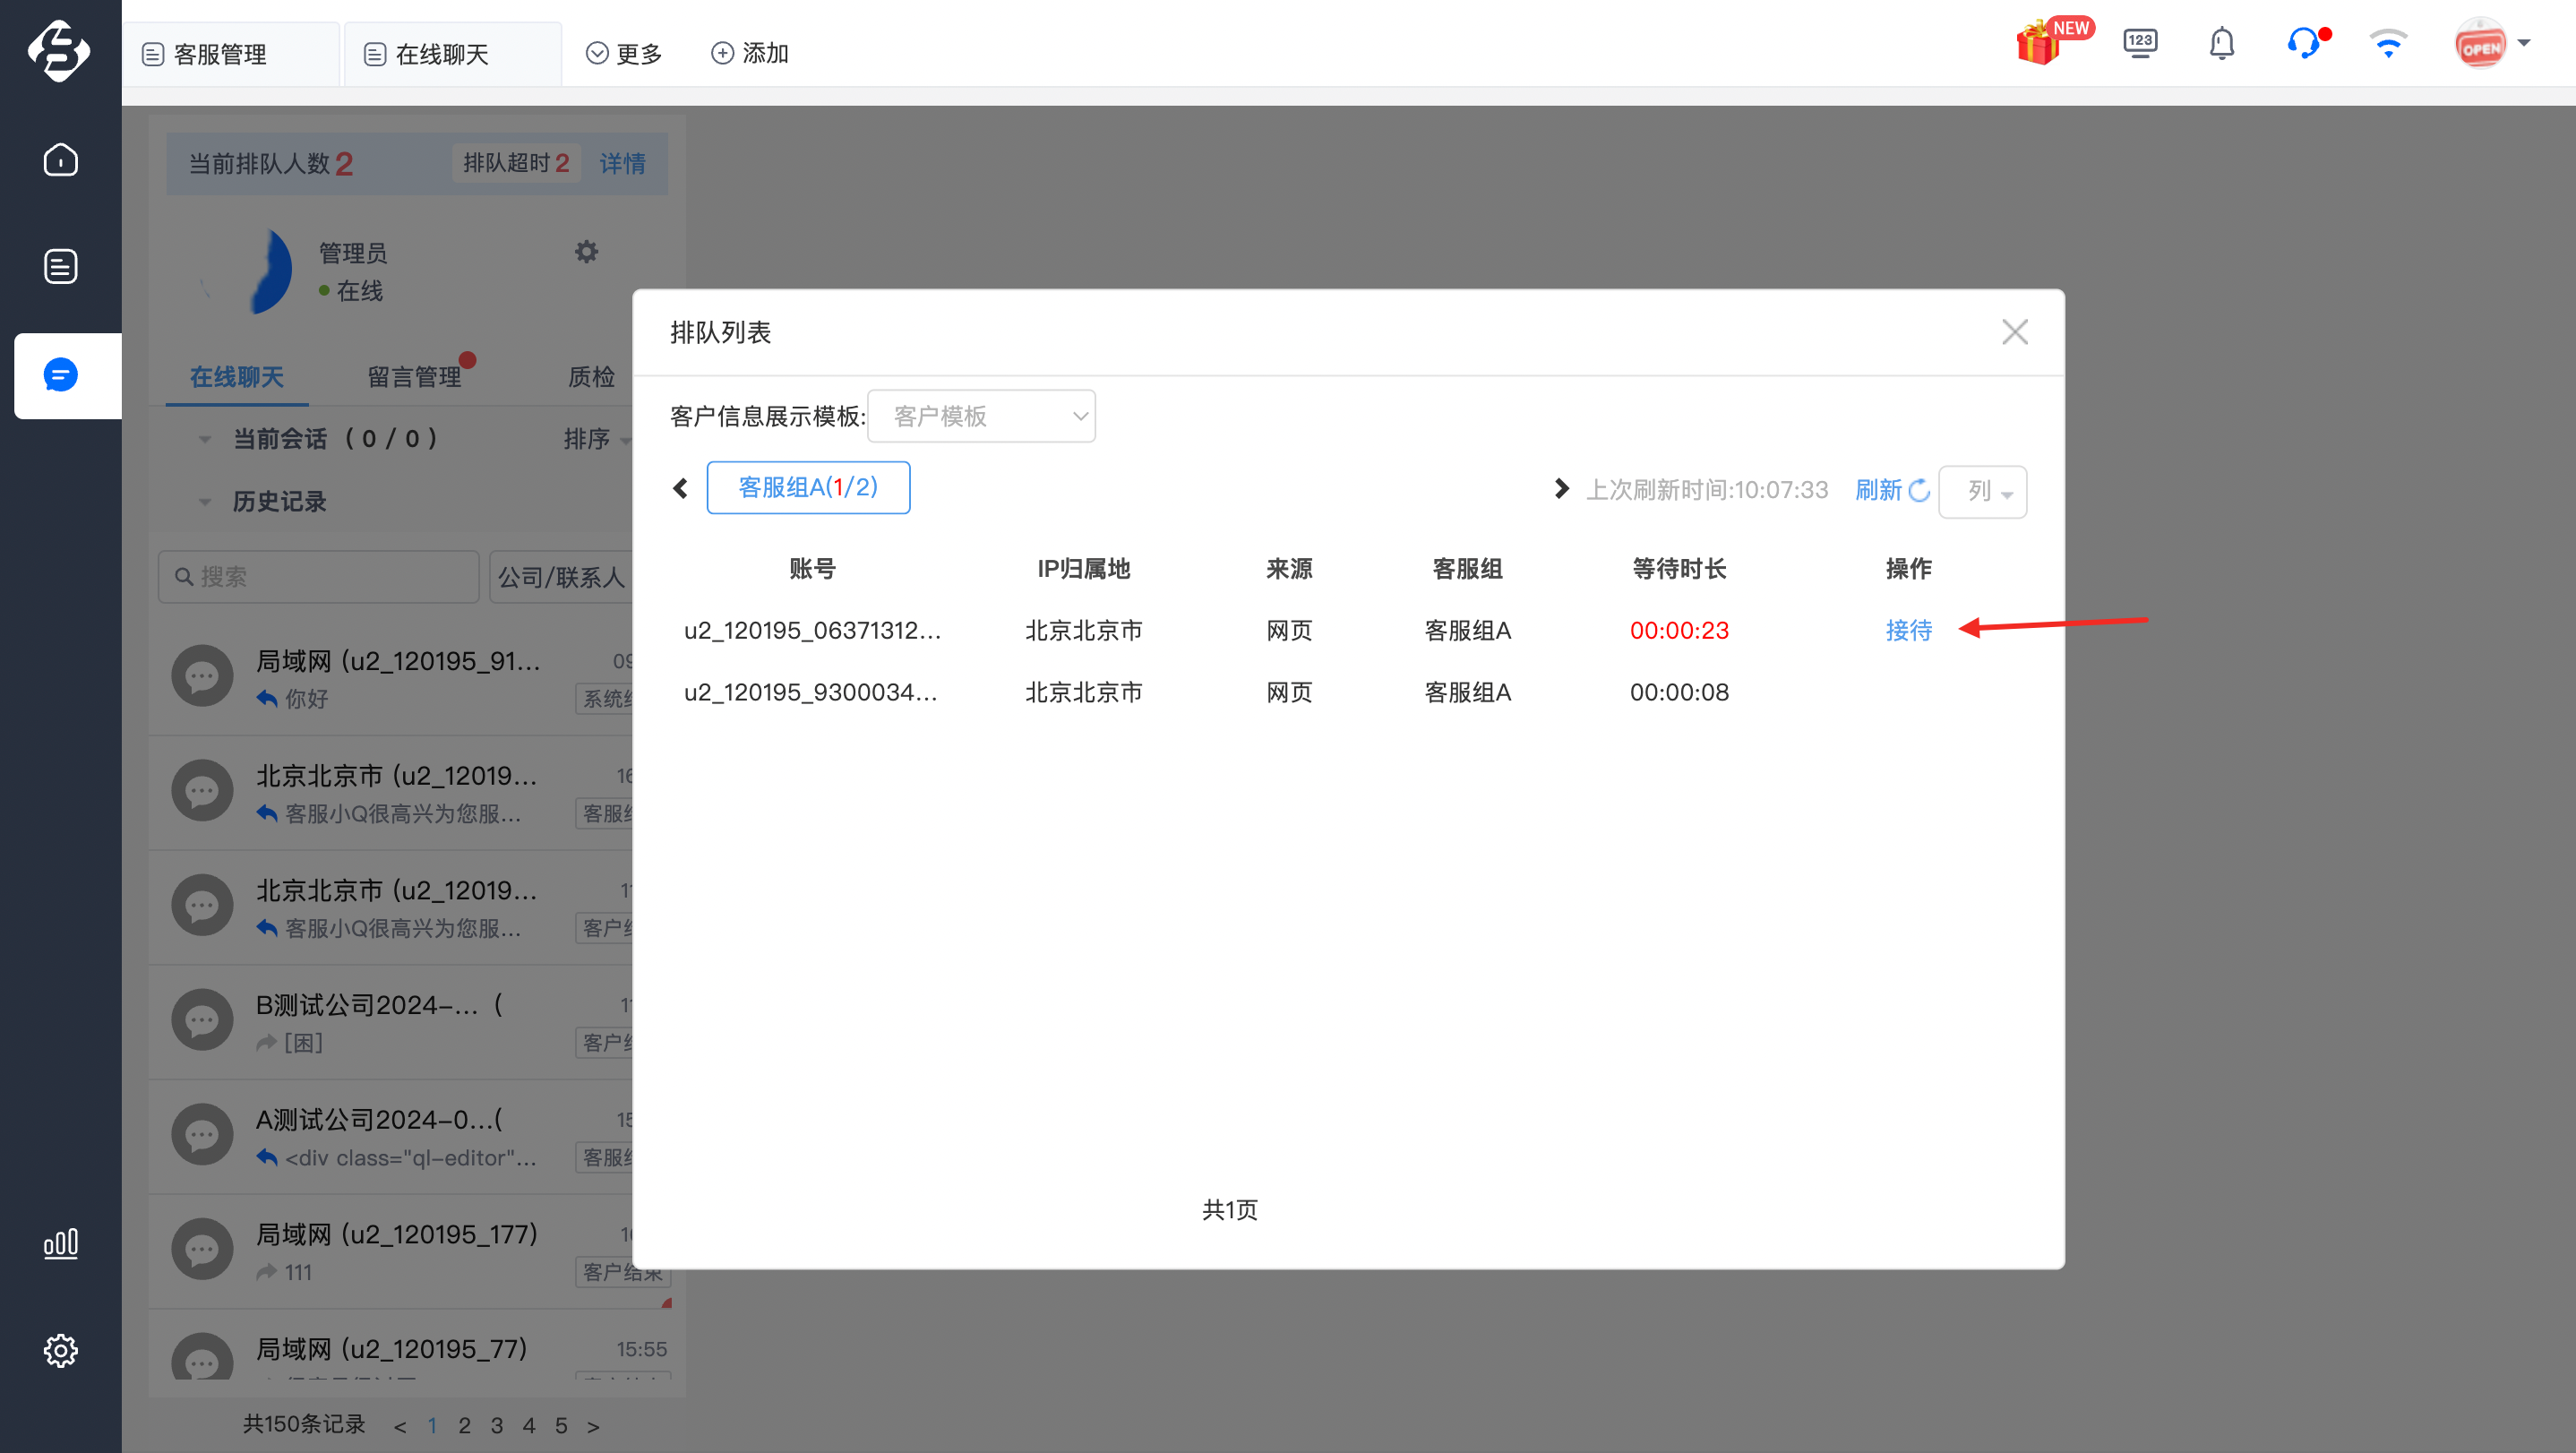Open the OPEN avatar account menu

tap(2492, 44)
